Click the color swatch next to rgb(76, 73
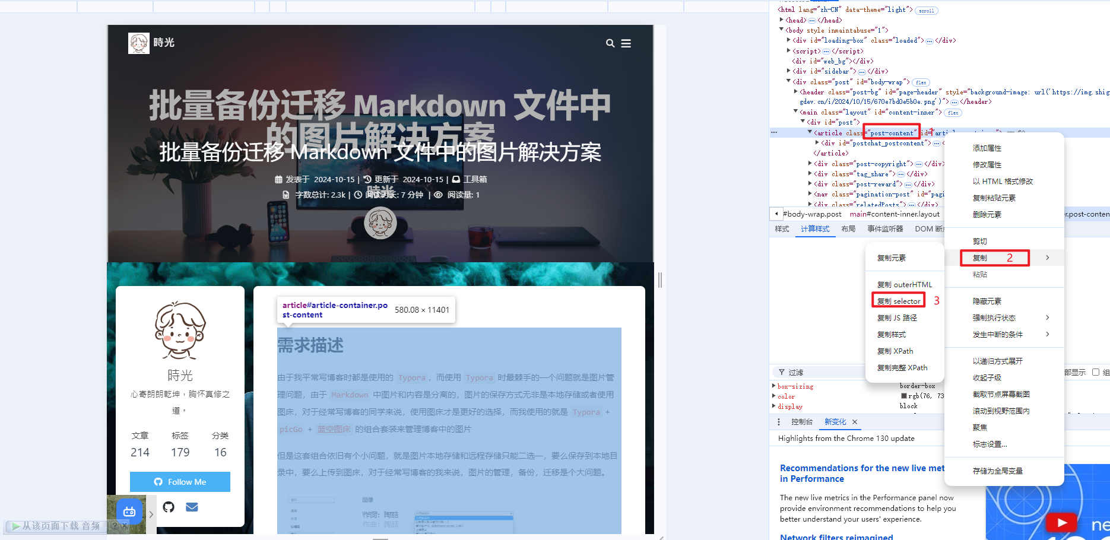Image resolution: width=1110 pixels, height=540 pixels. click(904, 396)
